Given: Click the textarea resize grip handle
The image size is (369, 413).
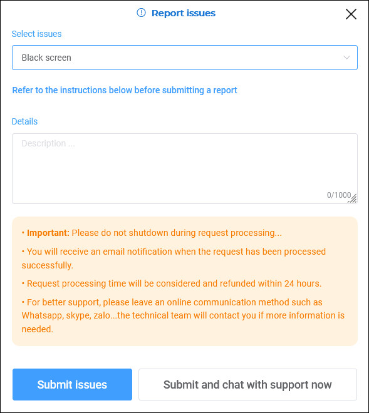Looking at the screenshot, I should (353, 199).
